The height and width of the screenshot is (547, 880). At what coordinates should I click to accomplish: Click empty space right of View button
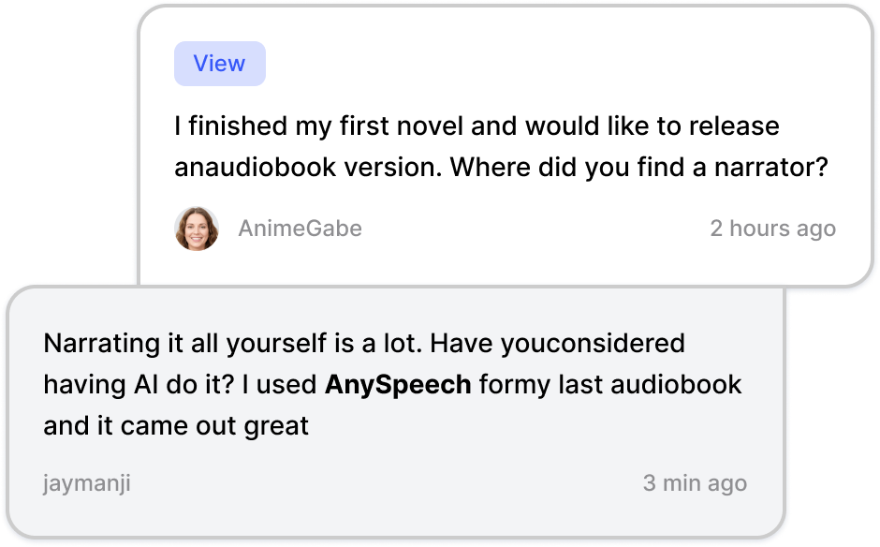pos(506,64)
